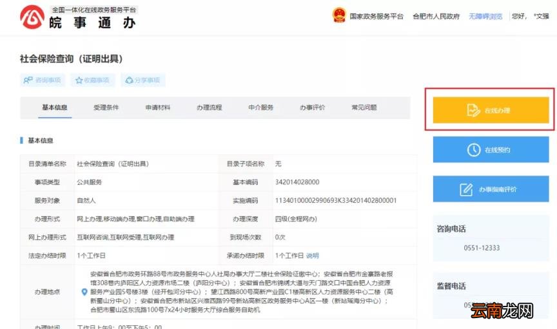This screenshot has height=329, width=557.
Task: Click the 办理地点 address text
Action: pyautogui.click(x=242, y=292)
